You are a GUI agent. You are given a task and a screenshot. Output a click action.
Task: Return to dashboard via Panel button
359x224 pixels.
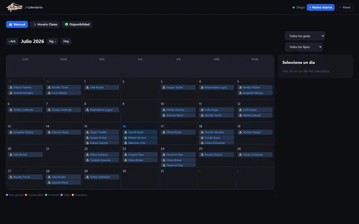tap(345, 7)
